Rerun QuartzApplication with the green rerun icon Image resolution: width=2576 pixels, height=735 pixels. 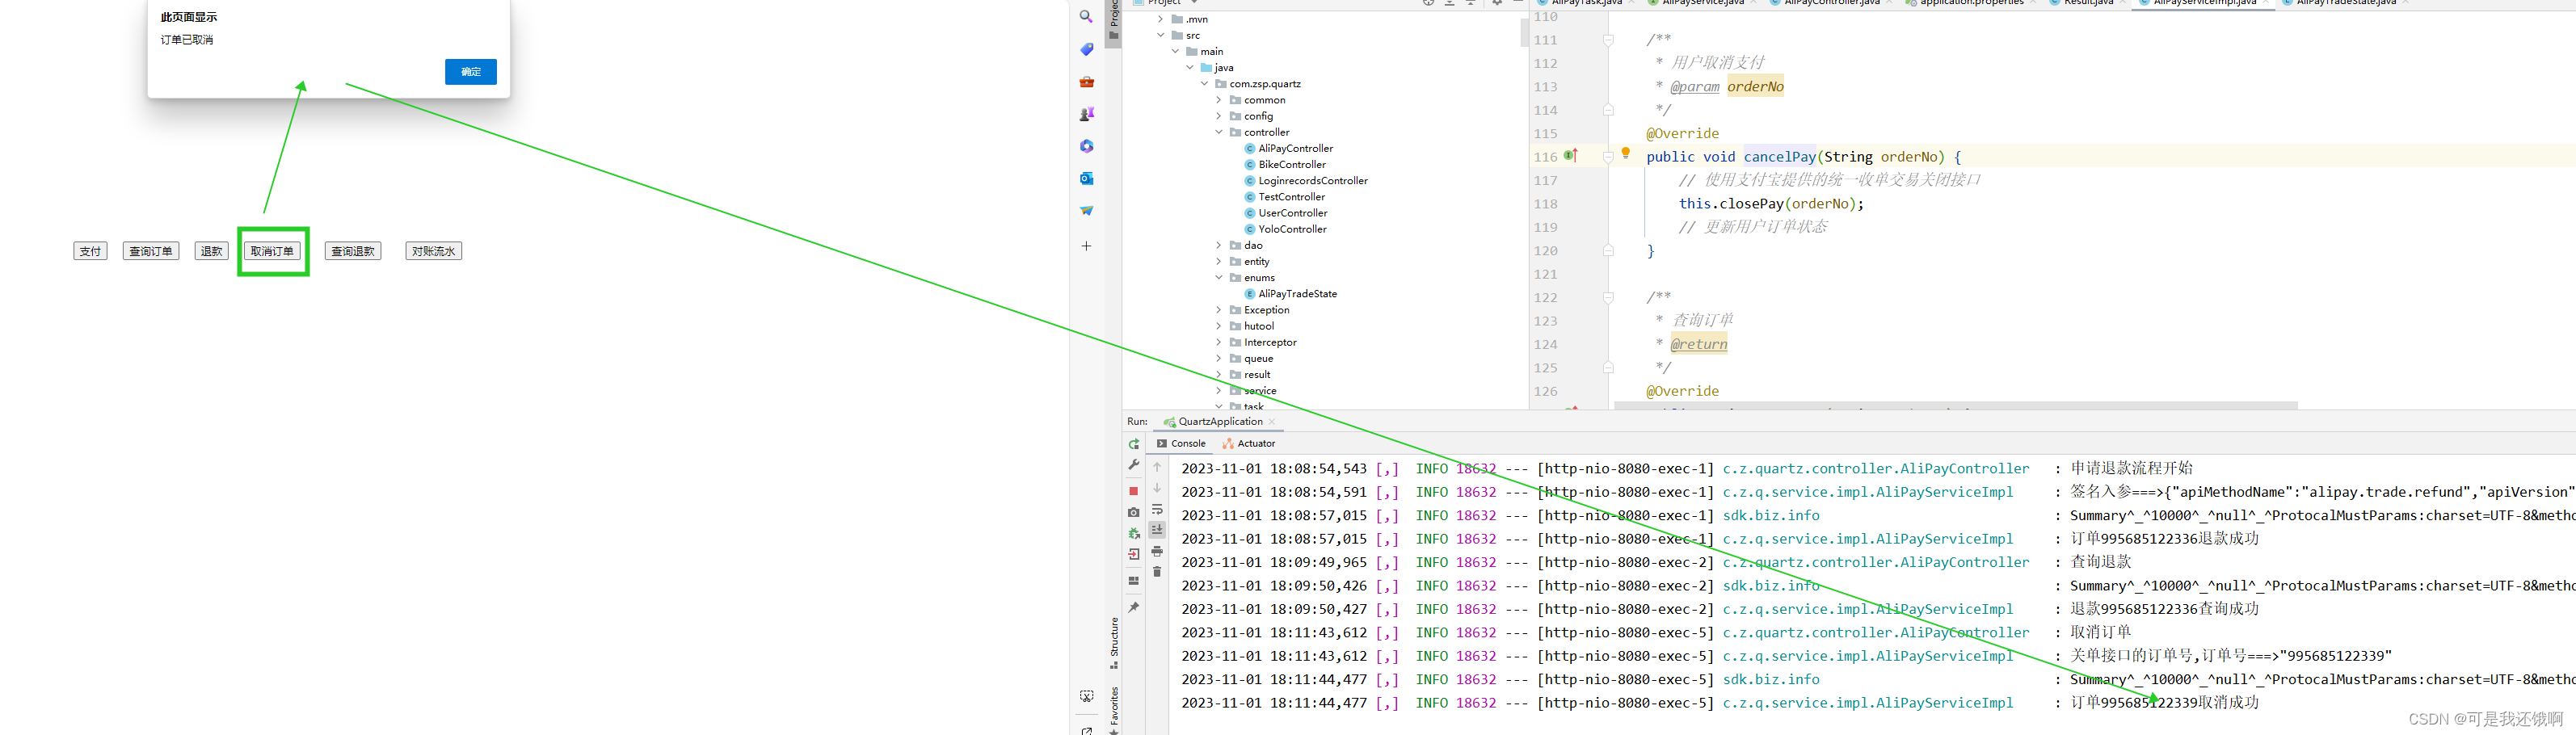pos(1134,444)
